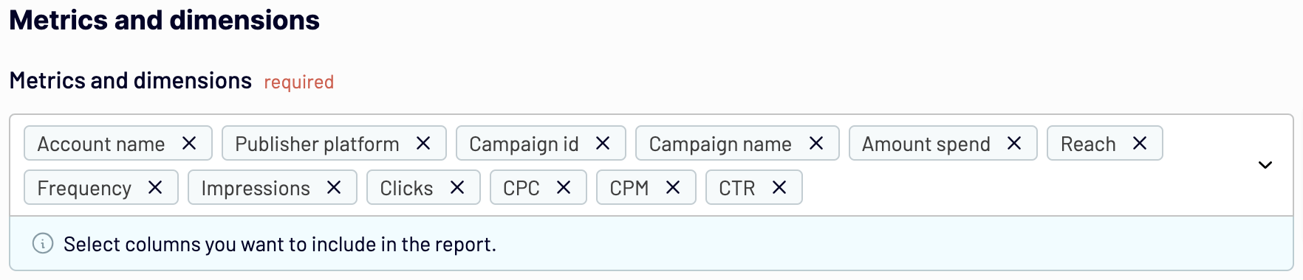Remove the CTR tag

[x=779, y=187]
